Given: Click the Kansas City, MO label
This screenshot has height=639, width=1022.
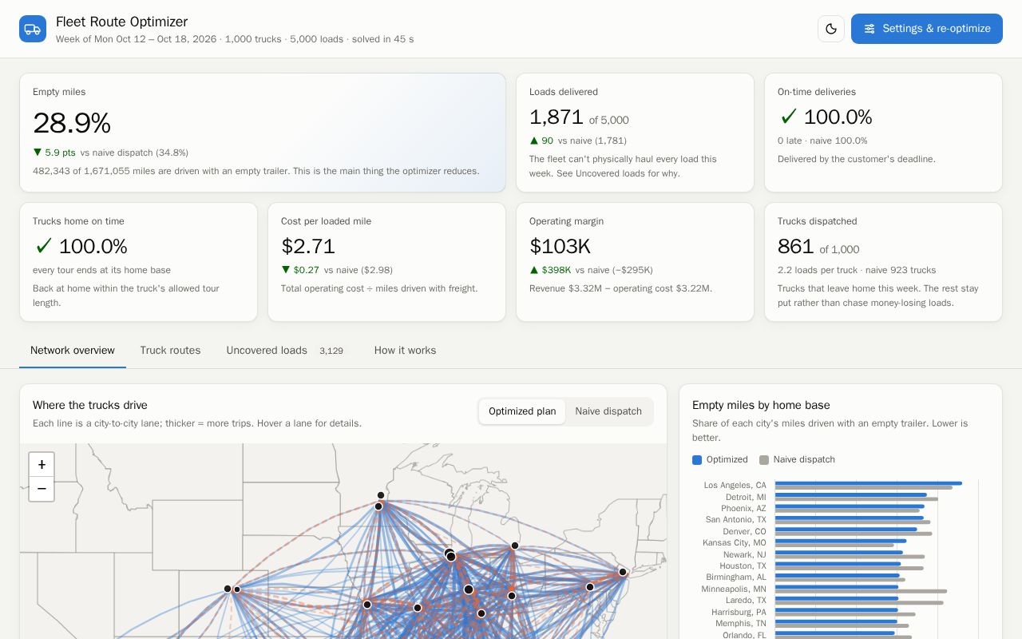Looking at the screenshot, I should pos(735,542).
